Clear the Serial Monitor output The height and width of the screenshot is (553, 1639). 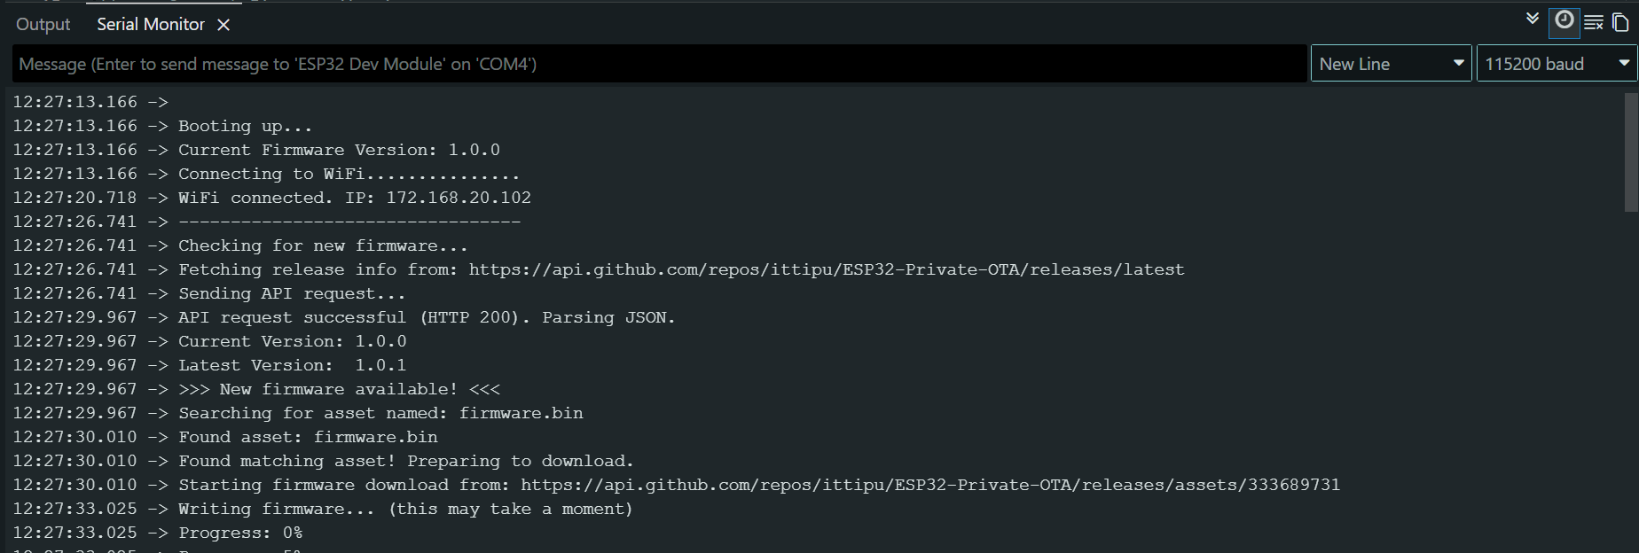click(1593, 22)
